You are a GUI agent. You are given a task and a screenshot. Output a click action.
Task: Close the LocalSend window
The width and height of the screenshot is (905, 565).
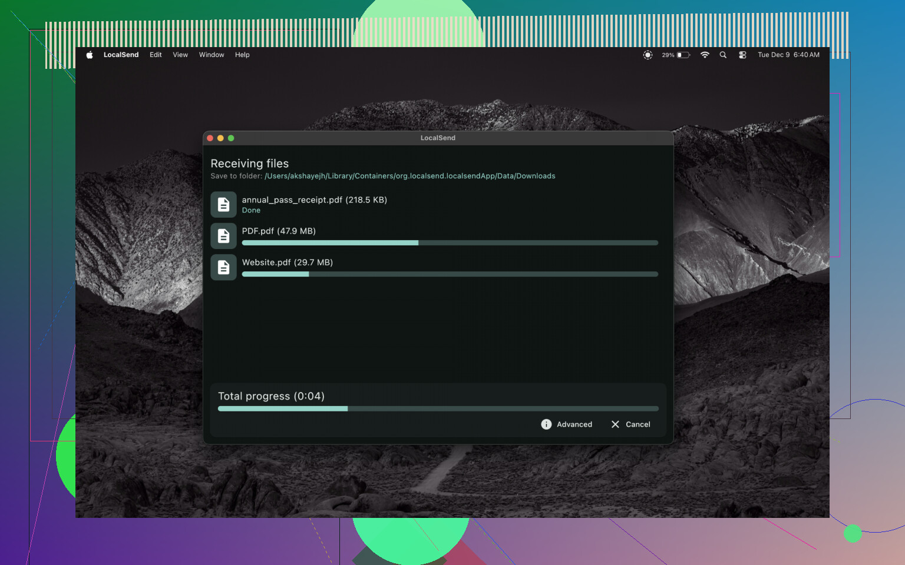pos(210,138)
